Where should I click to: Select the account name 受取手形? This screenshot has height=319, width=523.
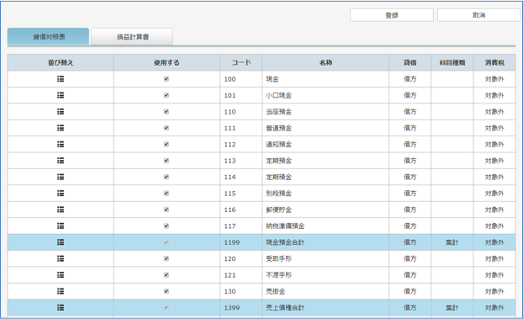(x=279, y=259)
